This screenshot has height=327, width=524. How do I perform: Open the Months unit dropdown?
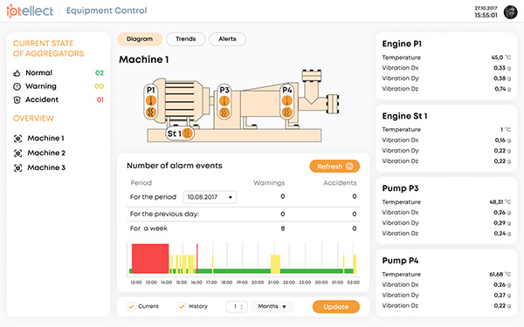point(272,306)
